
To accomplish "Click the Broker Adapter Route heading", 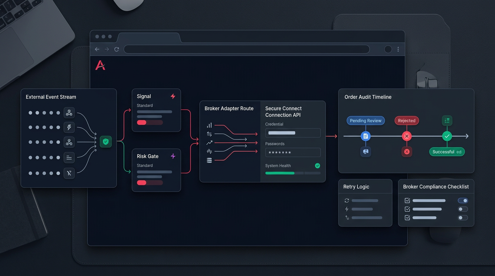I will coord(229,109).
